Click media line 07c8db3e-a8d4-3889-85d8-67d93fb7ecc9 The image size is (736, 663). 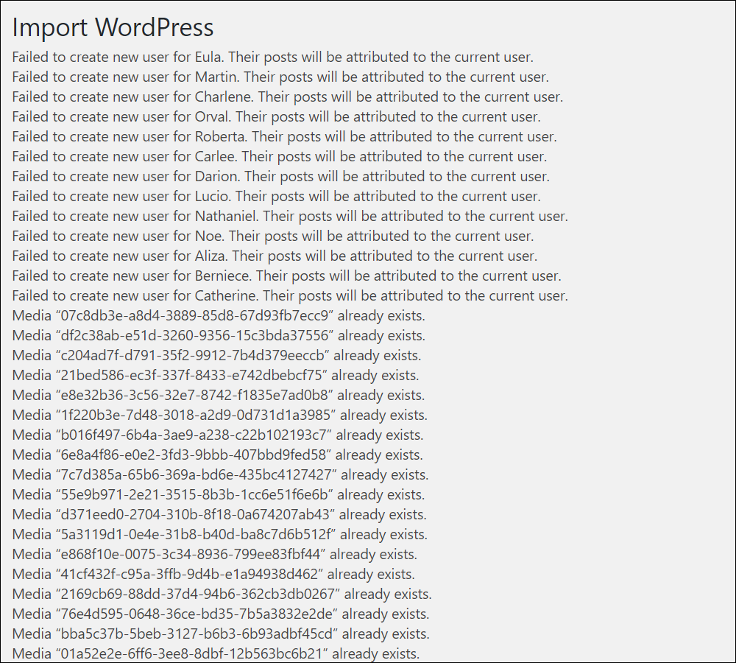point(219,316)
